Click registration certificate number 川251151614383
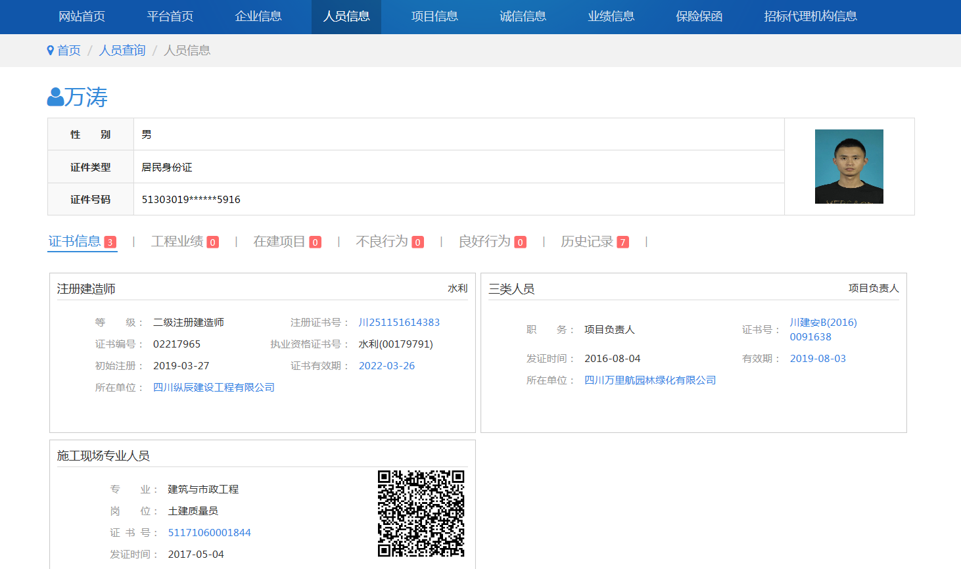961x569 pixels. (399, 323)
